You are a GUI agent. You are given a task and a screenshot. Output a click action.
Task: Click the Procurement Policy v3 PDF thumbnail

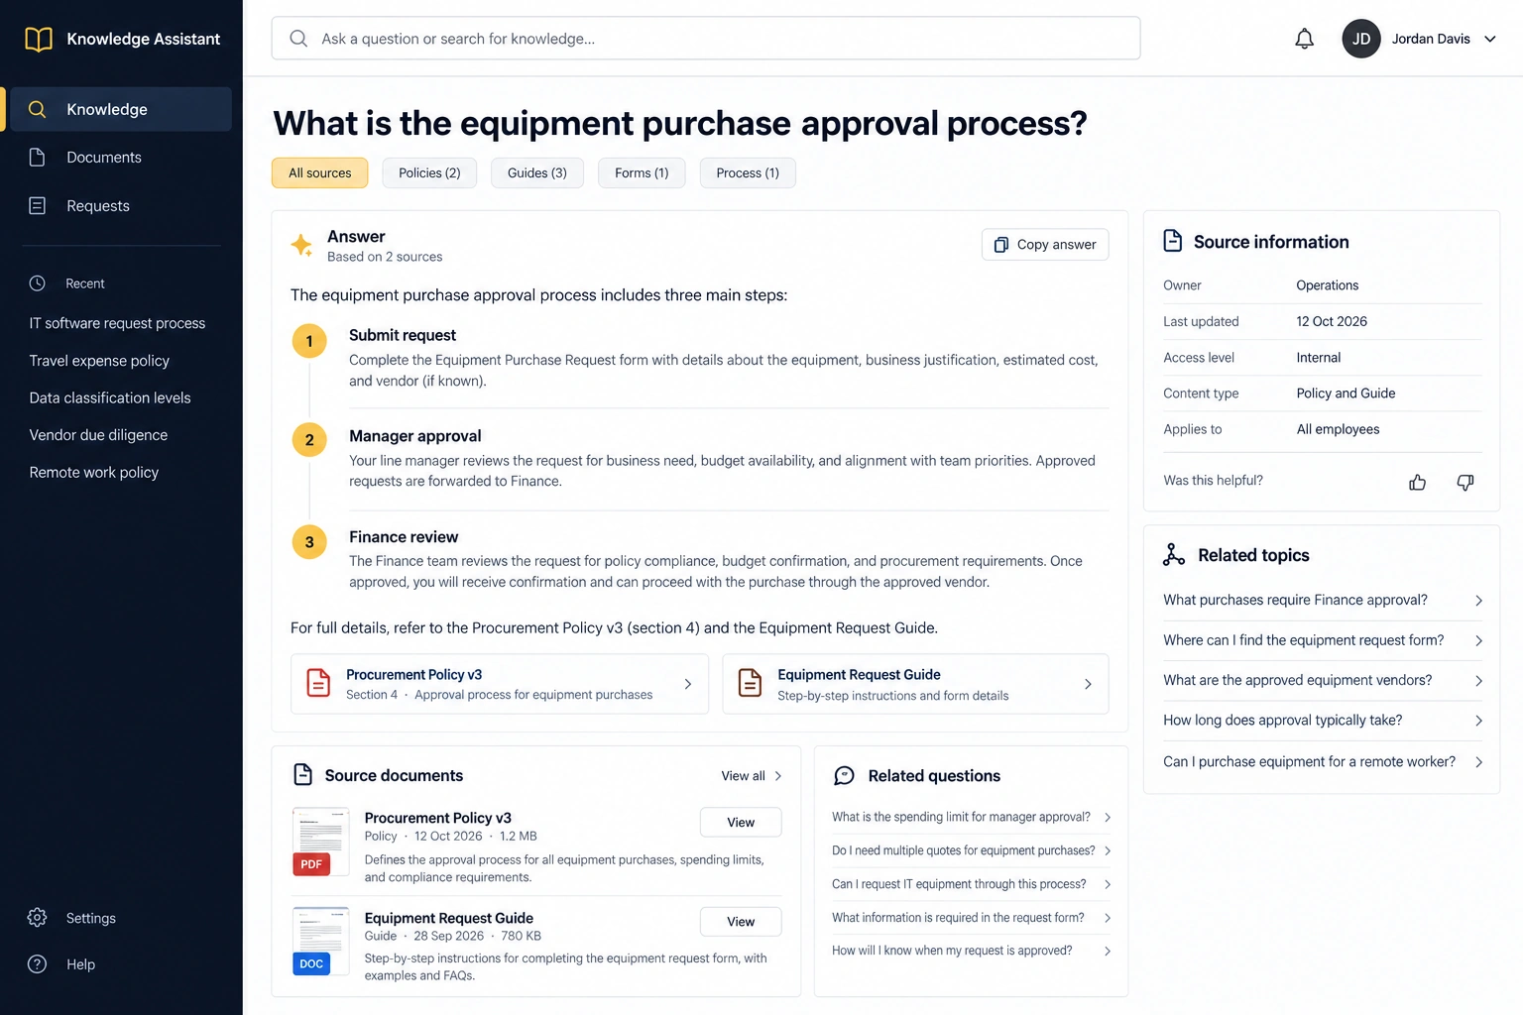(320, 842)
